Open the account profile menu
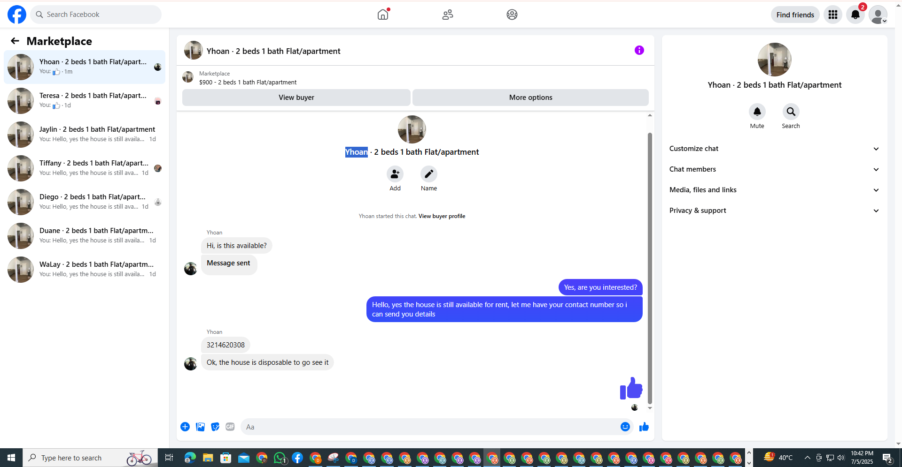The height and width of the screenshot is (467, 902). point(878,15)
